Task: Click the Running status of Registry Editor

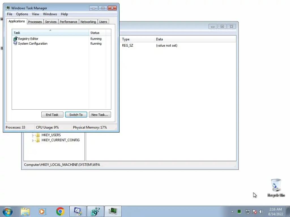Action: [96, 39]
